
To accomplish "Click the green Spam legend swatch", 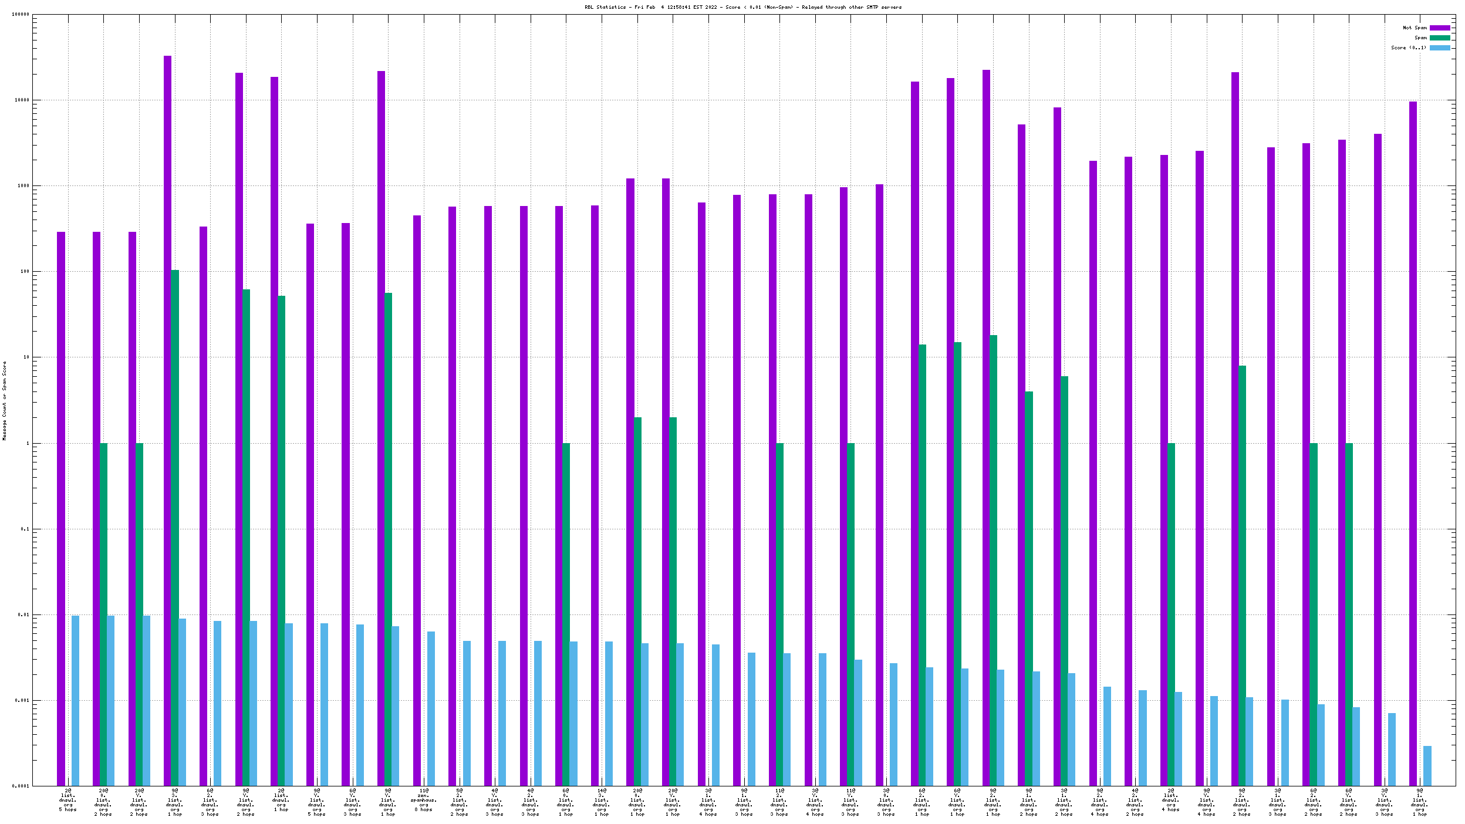I will click(1439, 38).
